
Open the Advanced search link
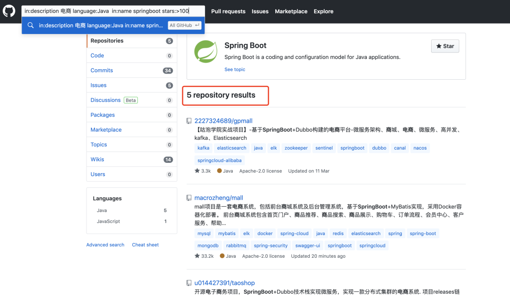pyautogui.click(x=105, y=245)
